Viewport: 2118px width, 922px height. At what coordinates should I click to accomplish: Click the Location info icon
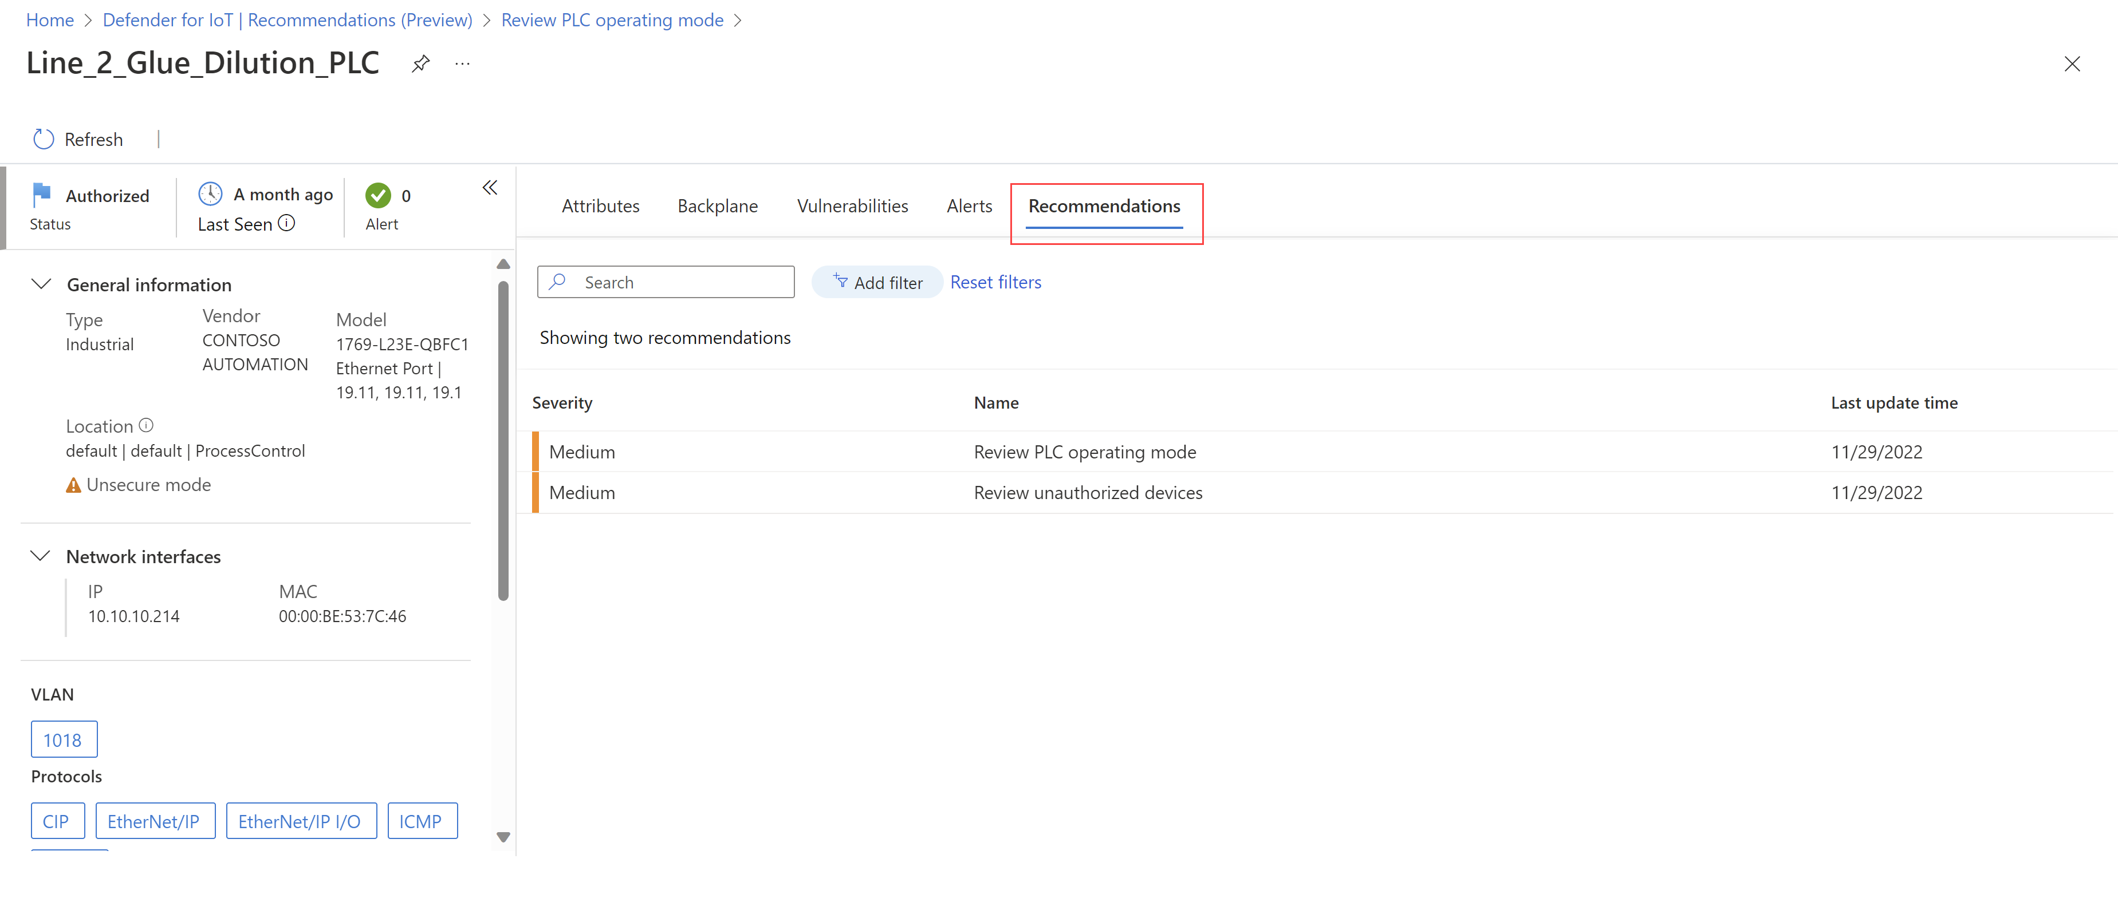(x=147, y=426)
